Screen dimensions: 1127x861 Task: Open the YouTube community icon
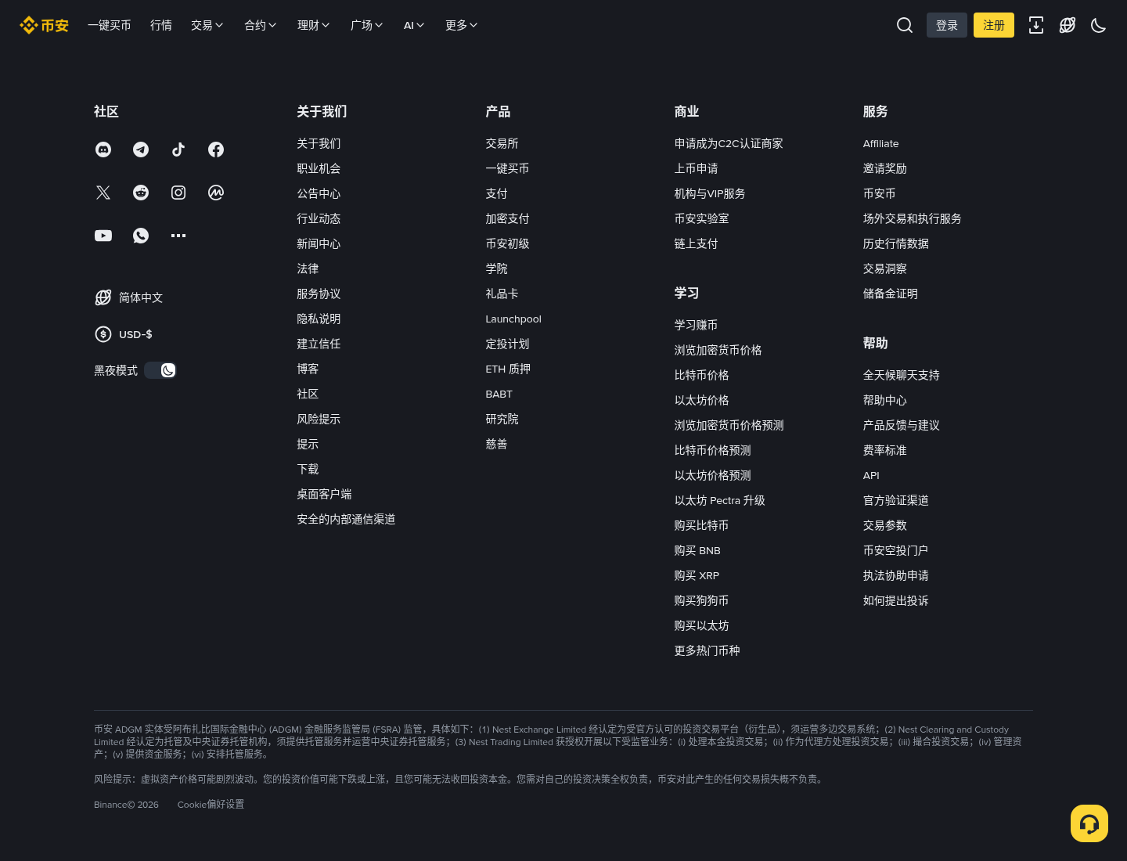[103, 236]
